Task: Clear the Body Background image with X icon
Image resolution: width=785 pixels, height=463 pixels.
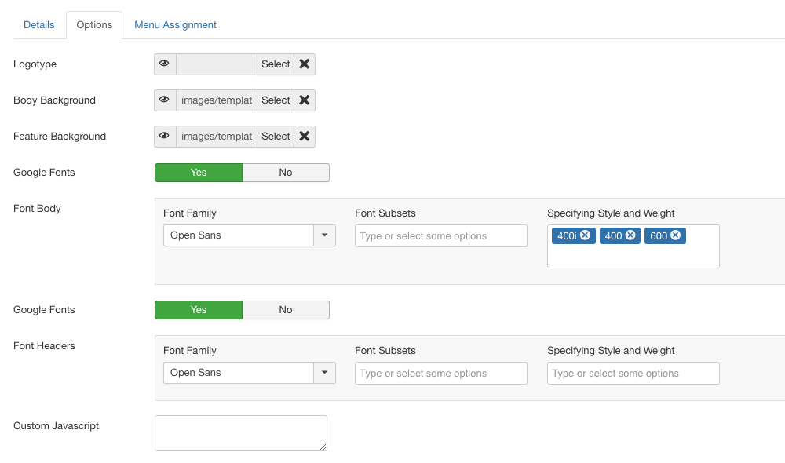Action: point(305,100)
